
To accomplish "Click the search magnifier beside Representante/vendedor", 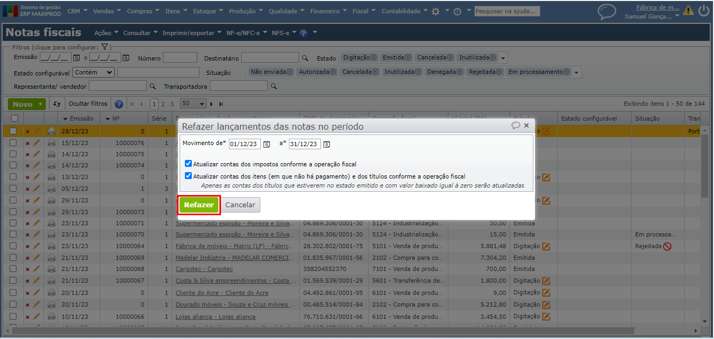I will pos(152,86).
